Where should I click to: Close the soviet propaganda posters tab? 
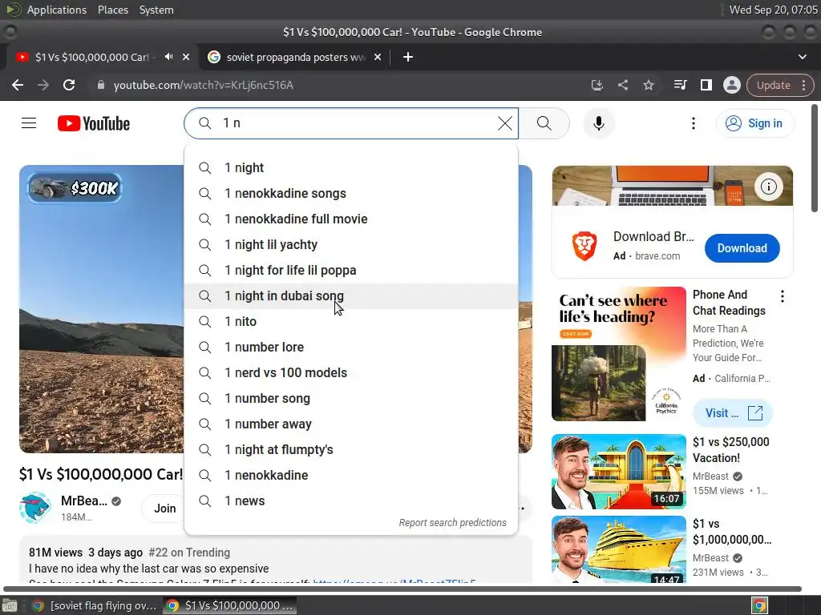(x=378, y=57)
